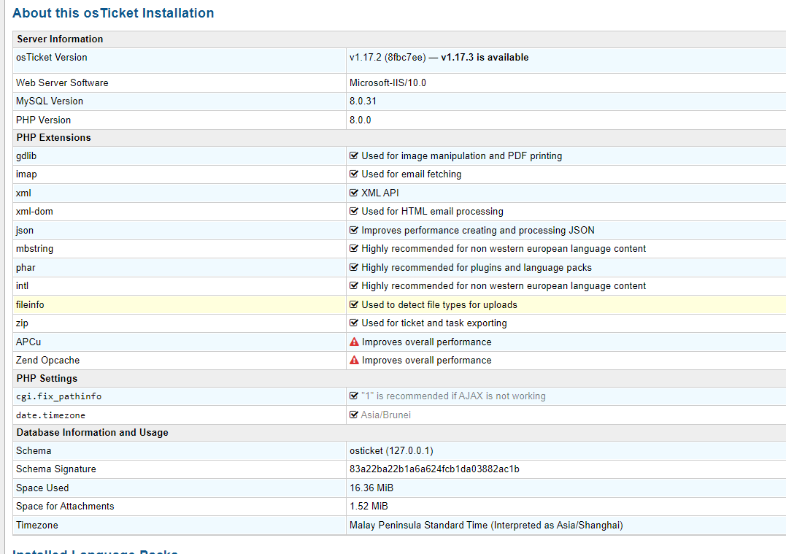This screenshot has height=554, width=786.
Task: Click 'Used for HTML email processing' description
Action: (x=433, y=211)
